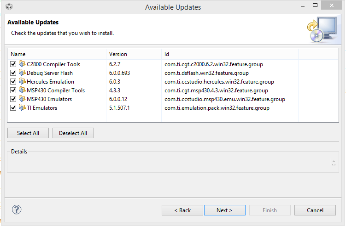The height and width of the screenshot is (226, 346).
Task: Maximize the Available Updates window
Action: pyautogui.click(x=315, y=5)
